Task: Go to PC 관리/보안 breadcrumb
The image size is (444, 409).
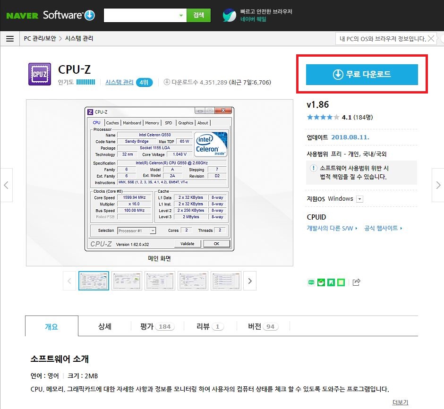Action: (x=40, y=39)
